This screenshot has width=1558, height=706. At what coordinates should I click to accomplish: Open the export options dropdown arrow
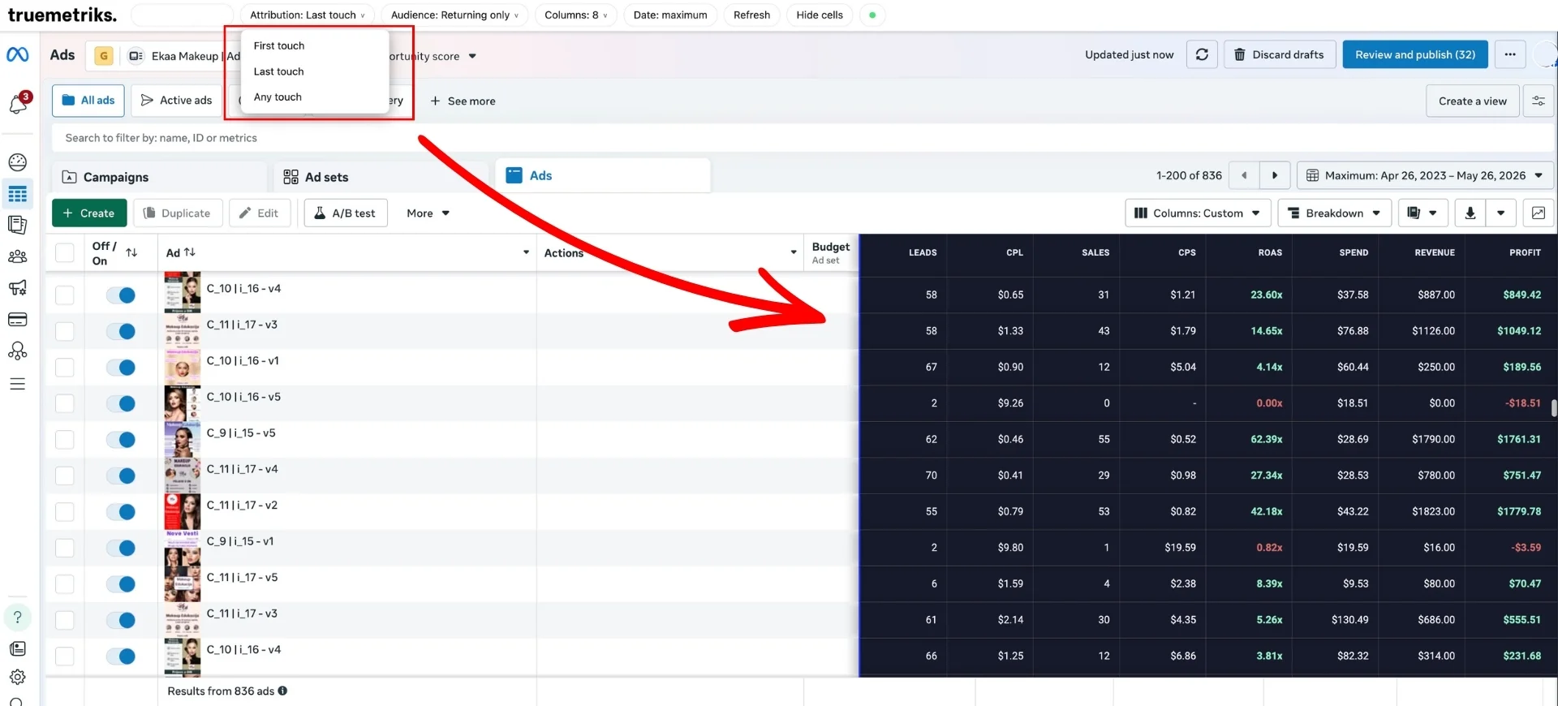[1501, 213]
